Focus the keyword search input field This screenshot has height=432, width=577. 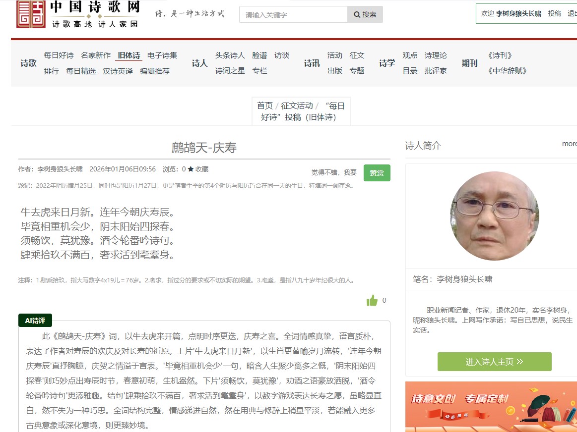pos(293,15)
